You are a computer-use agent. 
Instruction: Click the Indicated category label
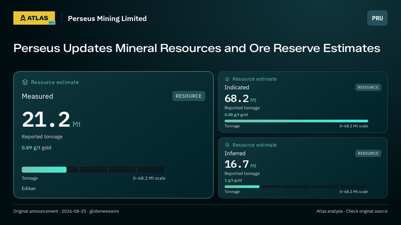pos(237,87)
